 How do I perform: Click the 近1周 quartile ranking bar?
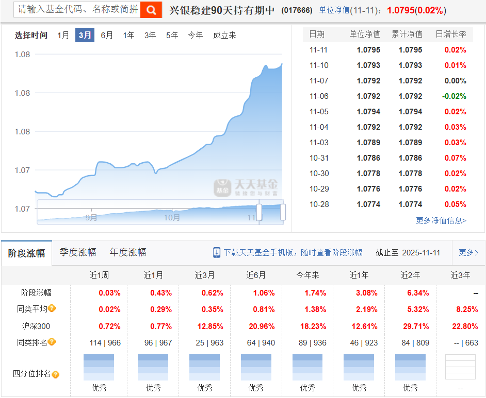coord(99,368)
